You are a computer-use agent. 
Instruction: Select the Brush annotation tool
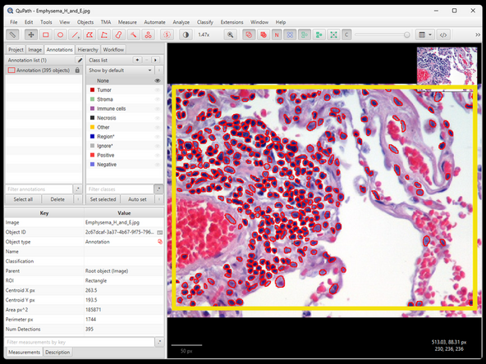pyautogui.click(x=119, y=34)
